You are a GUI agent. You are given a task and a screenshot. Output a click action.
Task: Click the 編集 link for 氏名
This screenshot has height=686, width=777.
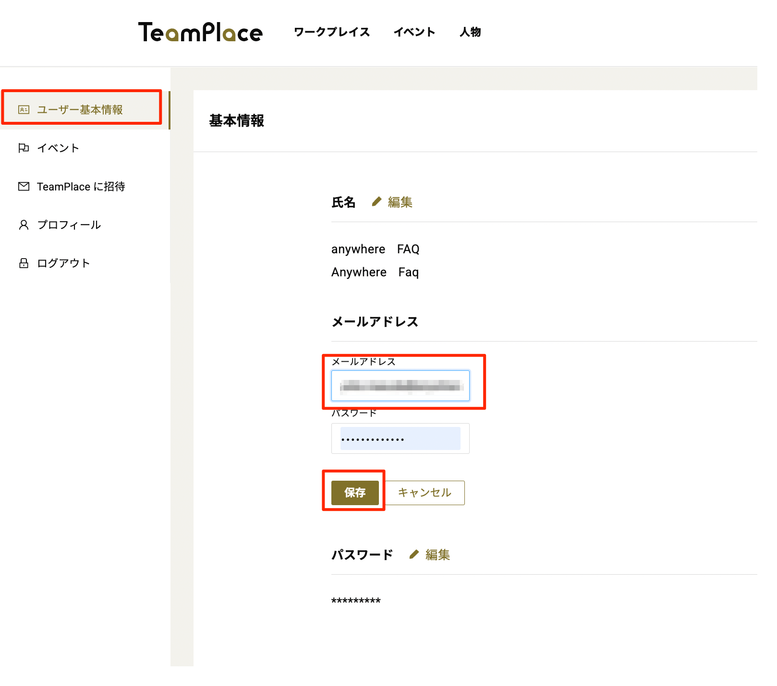click(400, 202)
